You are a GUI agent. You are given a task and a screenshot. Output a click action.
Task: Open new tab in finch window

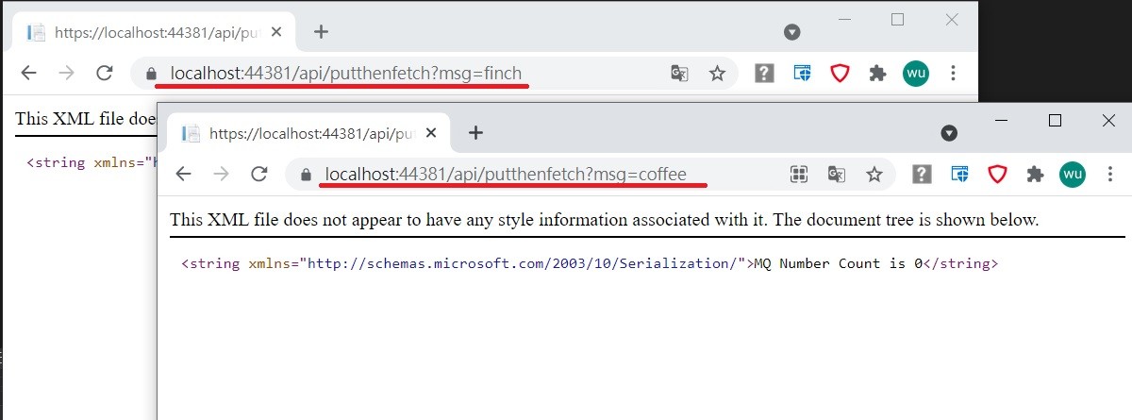(x=321, y=31)
